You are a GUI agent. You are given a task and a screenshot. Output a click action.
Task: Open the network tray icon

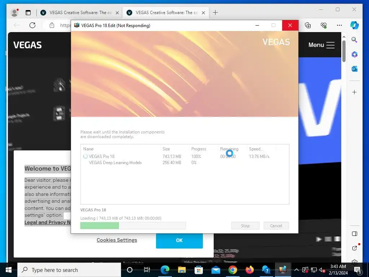point(314,270)
